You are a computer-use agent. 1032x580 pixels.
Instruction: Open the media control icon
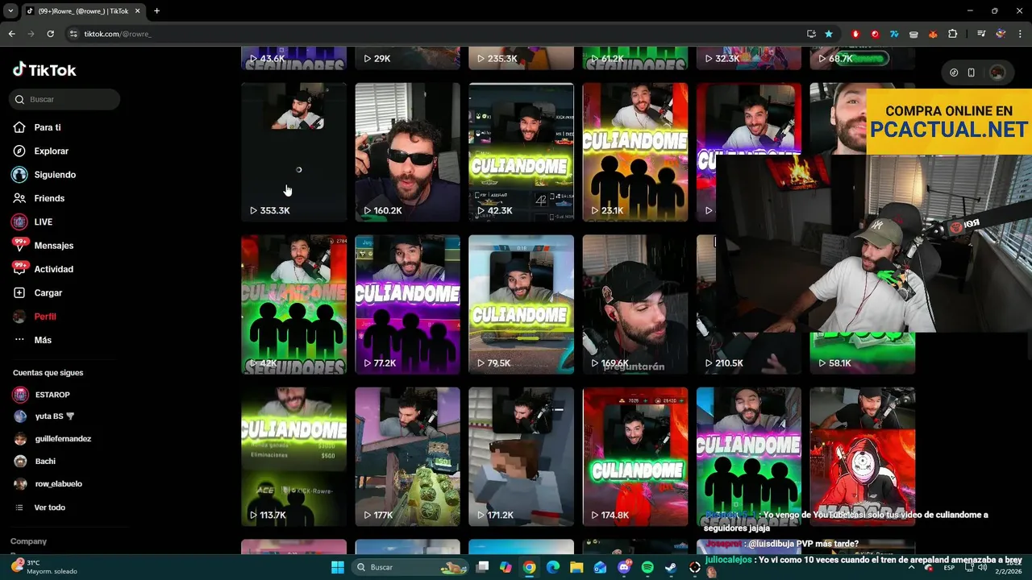point(981,34)
